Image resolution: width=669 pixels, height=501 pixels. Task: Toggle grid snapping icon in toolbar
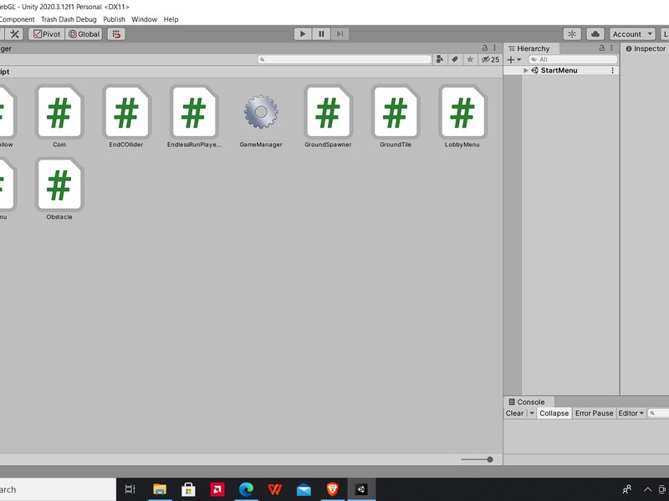pos(116,34)
